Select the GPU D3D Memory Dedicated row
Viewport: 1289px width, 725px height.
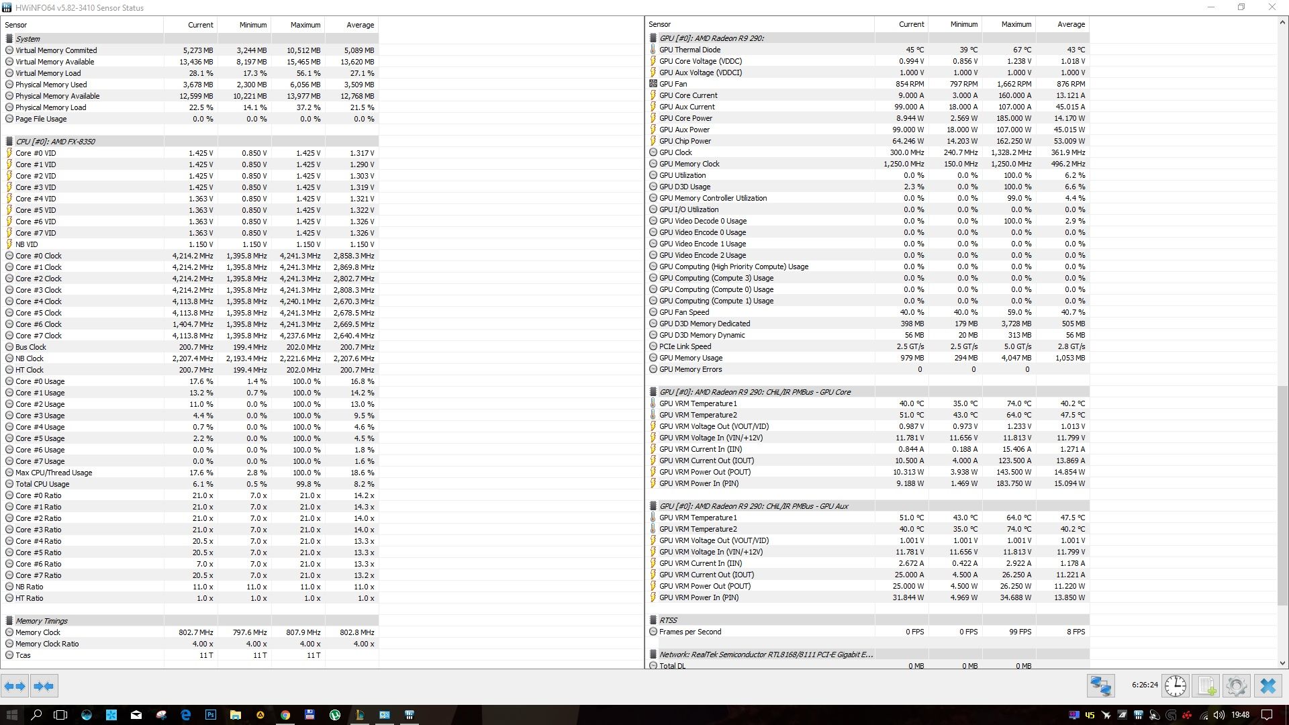click(x=867, y=324)
